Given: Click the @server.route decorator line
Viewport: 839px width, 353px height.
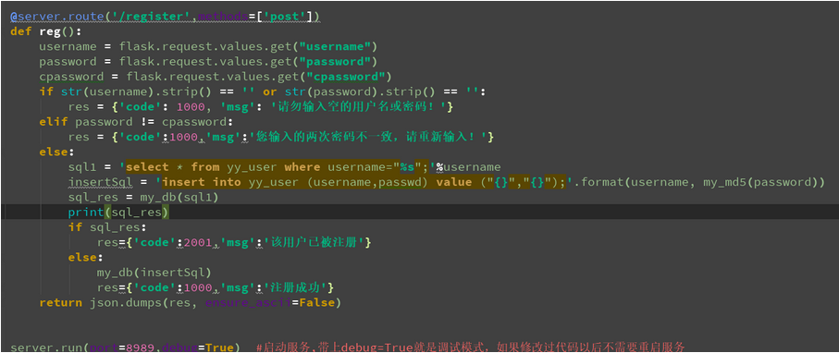Looking at the screenshot, I should 165,17.
